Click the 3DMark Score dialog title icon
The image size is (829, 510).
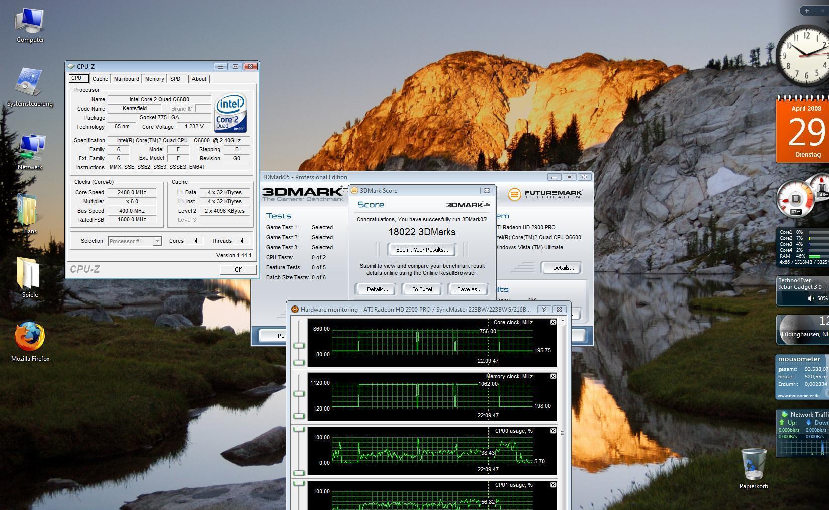[x=354, y=191]
